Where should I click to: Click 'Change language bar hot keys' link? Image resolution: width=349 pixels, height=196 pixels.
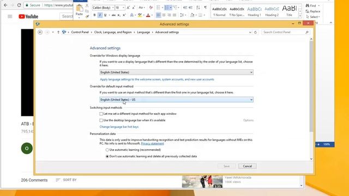pyautogui.click(x=119, y=127)
